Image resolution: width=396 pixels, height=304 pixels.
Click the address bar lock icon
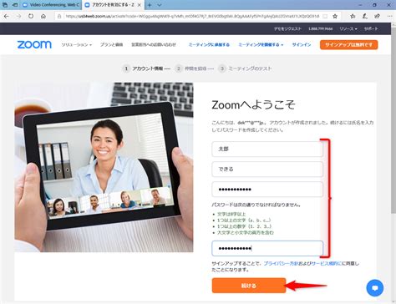pyautogui.click(x=59, y=16)
